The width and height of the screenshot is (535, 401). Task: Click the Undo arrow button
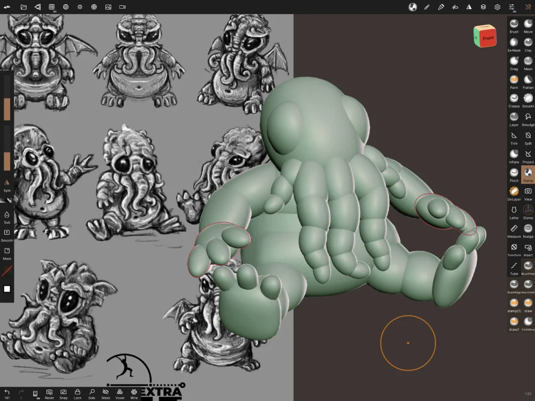click(x=7, y=394)
